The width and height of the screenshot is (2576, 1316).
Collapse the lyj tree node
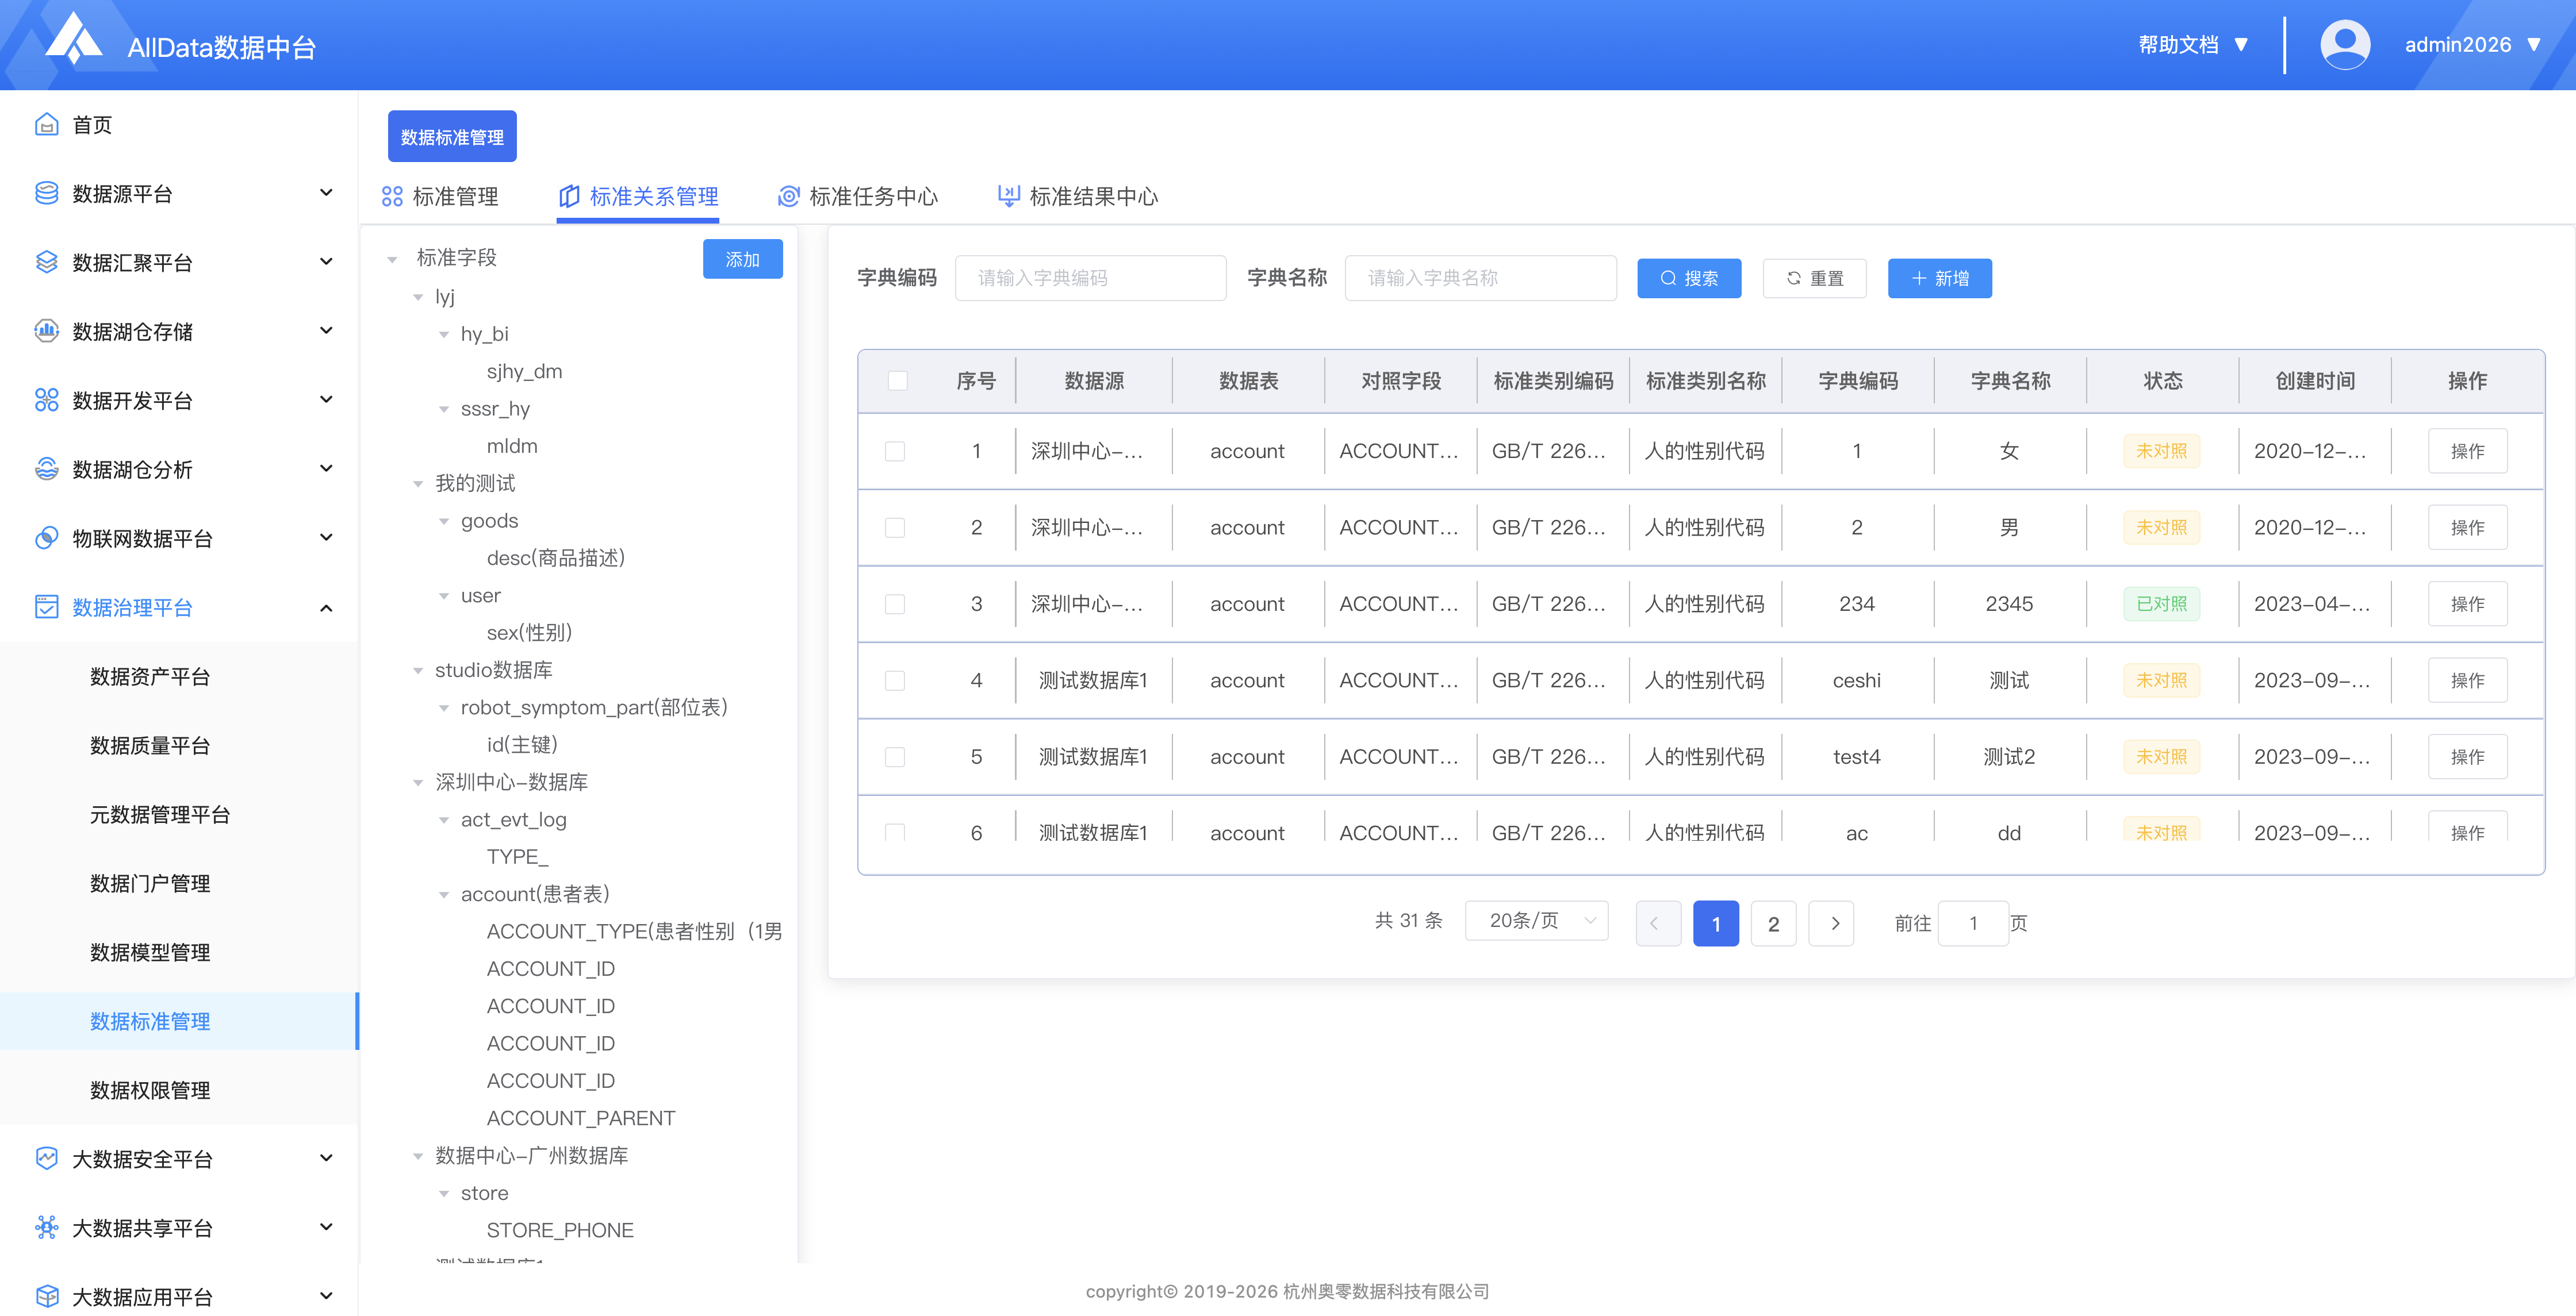click(419, 297)
